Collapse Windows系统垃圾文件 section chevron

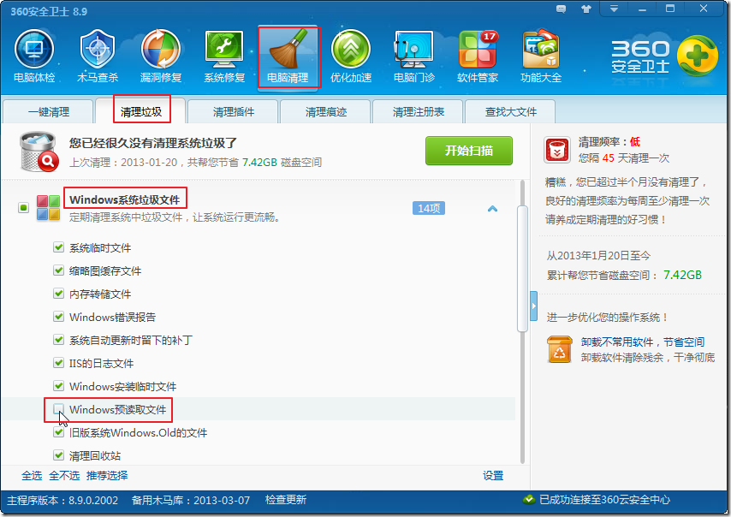coord(492,209)
